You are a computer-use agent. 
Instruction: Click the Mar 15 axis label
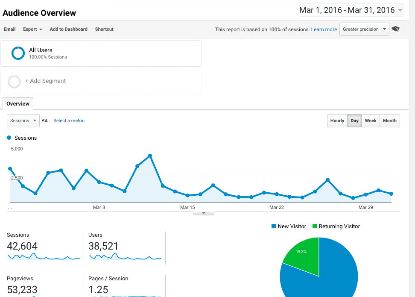(187, 207)
